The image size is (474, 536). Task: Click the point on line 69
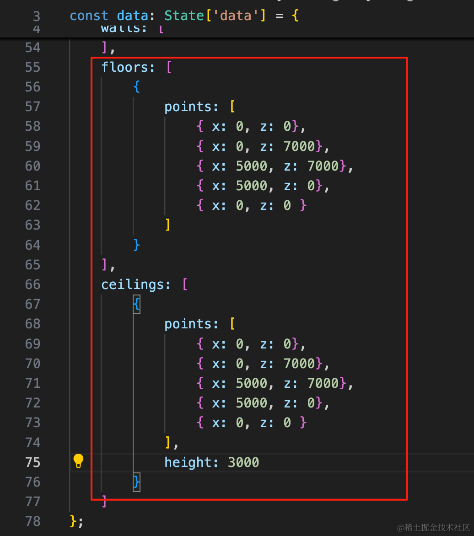(248, 343)
